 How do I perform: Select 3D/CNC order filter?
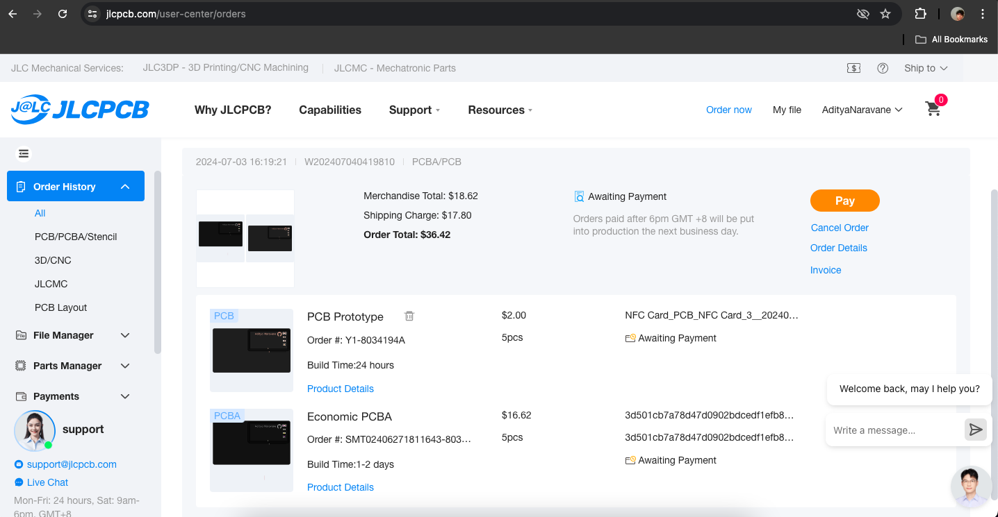pyautogui.click(x=53, y=260)
